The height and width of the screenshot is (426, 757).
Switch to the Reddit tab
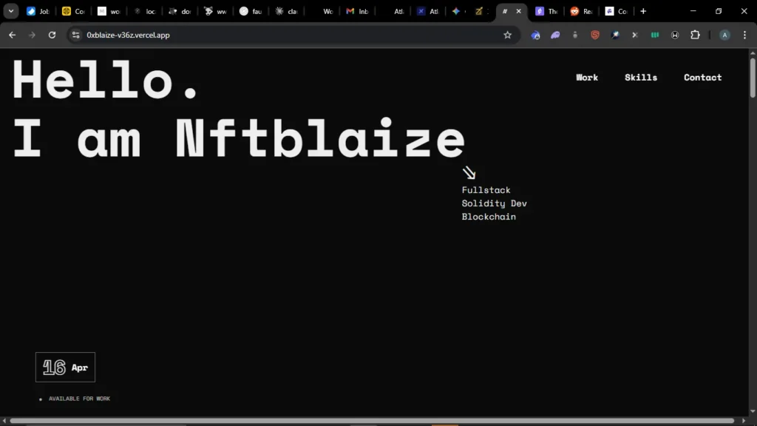click(x=581, y=11)
